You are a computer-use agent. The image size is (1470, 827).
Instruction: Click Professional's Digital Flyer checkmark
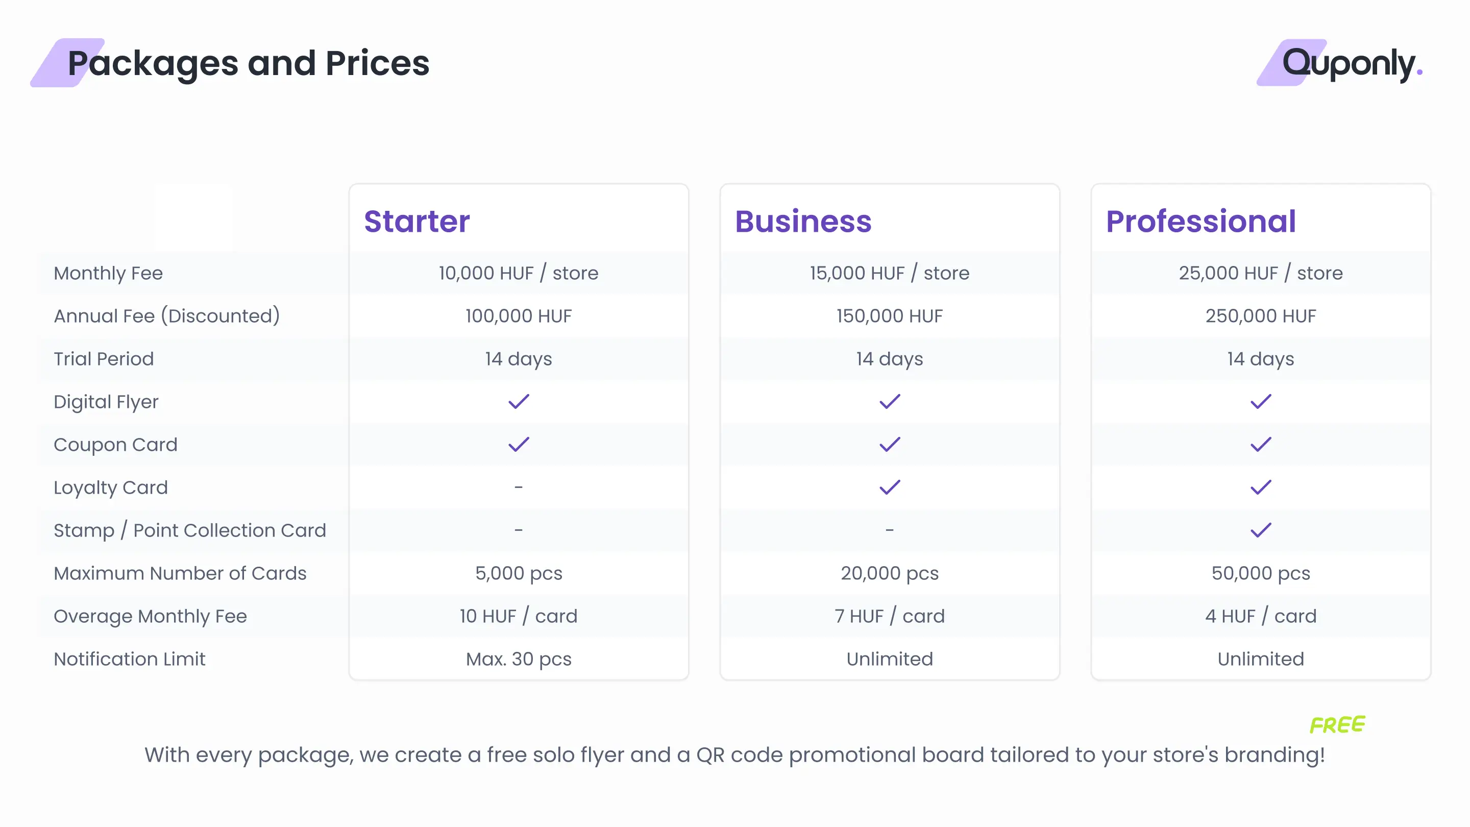pyautogui.click(x=1261, y=401)
